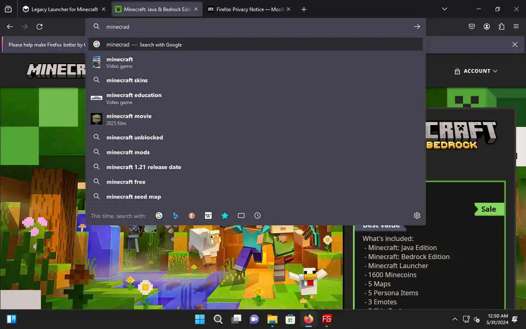Search with DuckDuckGo engine icon
This screenshot has width=526, height=329.
[192, 215]
